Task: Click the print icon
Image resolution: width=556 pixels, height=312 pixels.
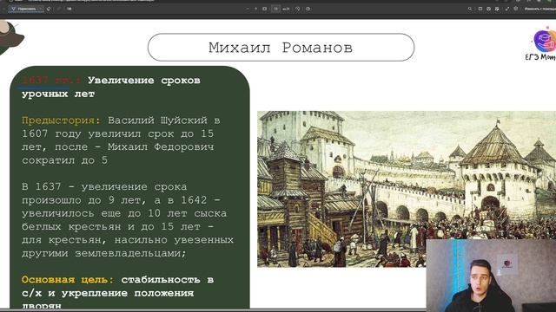Action: [480, 9]
